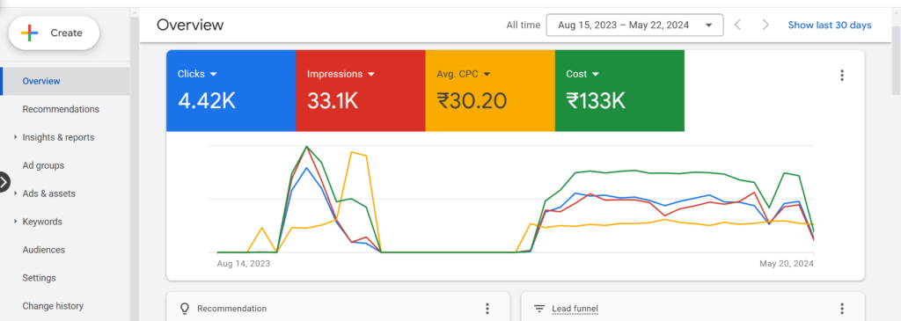This screenshot has height=321, width=901.
Task: Expand Insights & reports in sidebar
Action: click(58, 137)
